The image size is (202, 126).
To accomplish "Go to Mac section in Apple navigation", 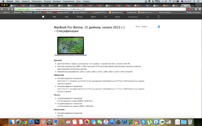I will coord(55,17).
